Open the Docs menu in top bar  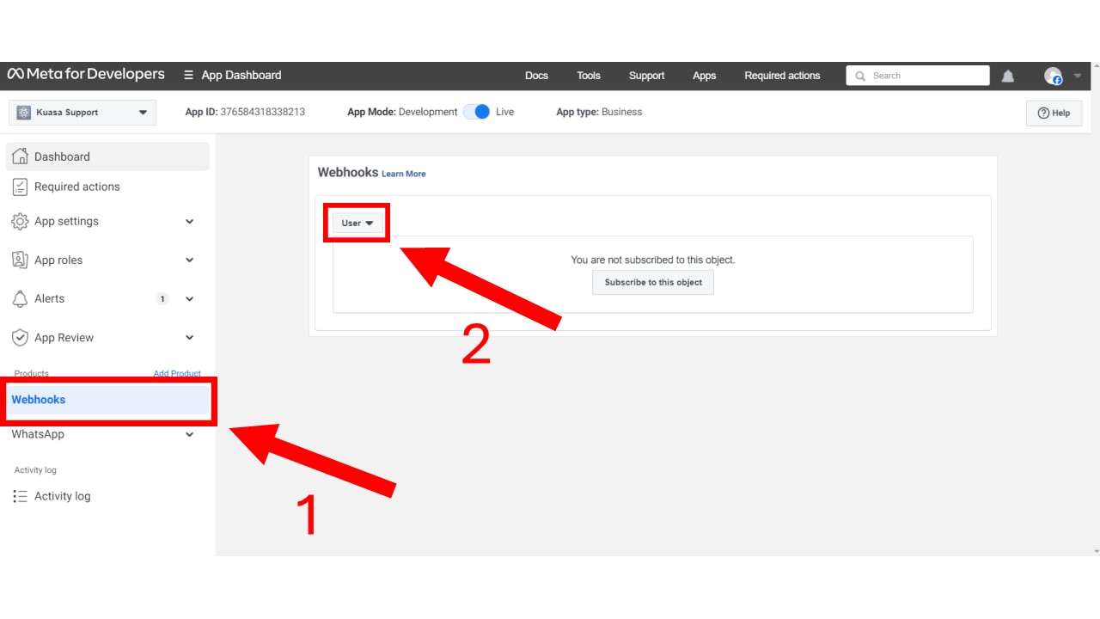point(536,76)
